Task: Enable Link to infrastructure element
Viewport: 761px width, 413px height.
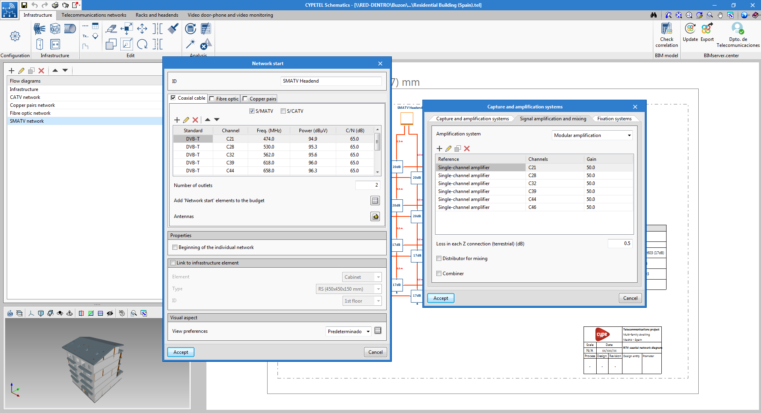Action: pyautogui.click(x=173, y=263)
